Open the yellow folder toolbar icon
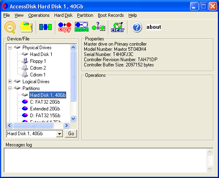 point(26,27)
